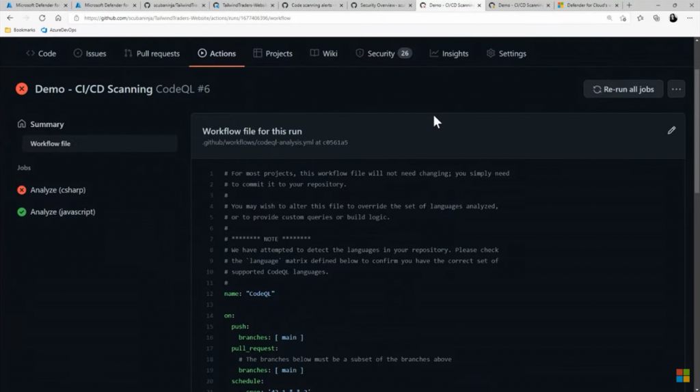The width and height of the screenshot is (700, 392).
Task: Open the Wiki tab
Action: tap(323, 53)
